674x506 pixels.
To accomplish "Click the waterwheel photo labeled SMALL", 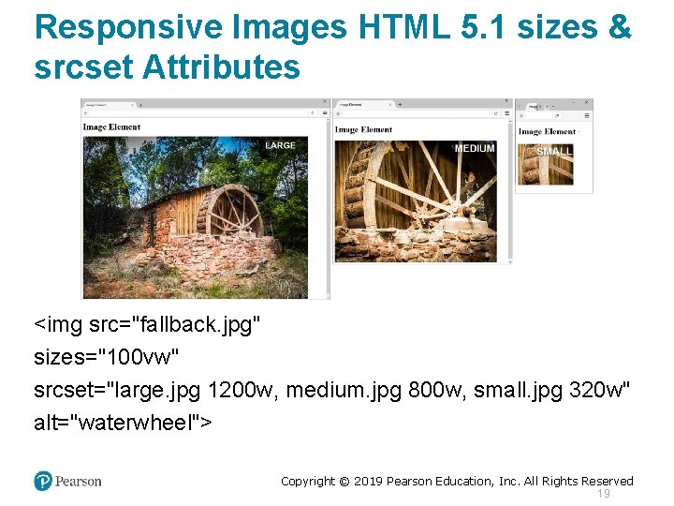I will [x=546, y=164].
